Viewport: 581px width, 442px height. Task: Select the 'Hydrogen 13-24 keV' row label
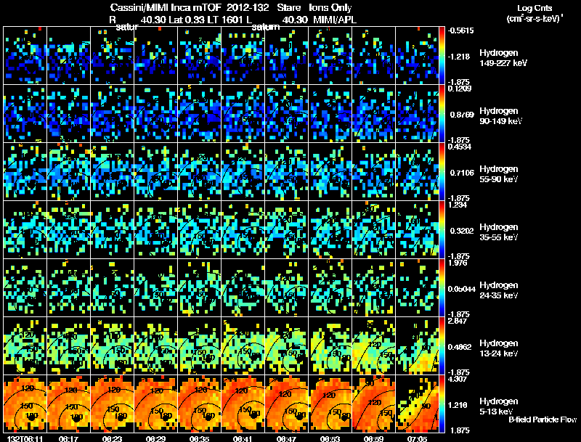tap(499, 348)
